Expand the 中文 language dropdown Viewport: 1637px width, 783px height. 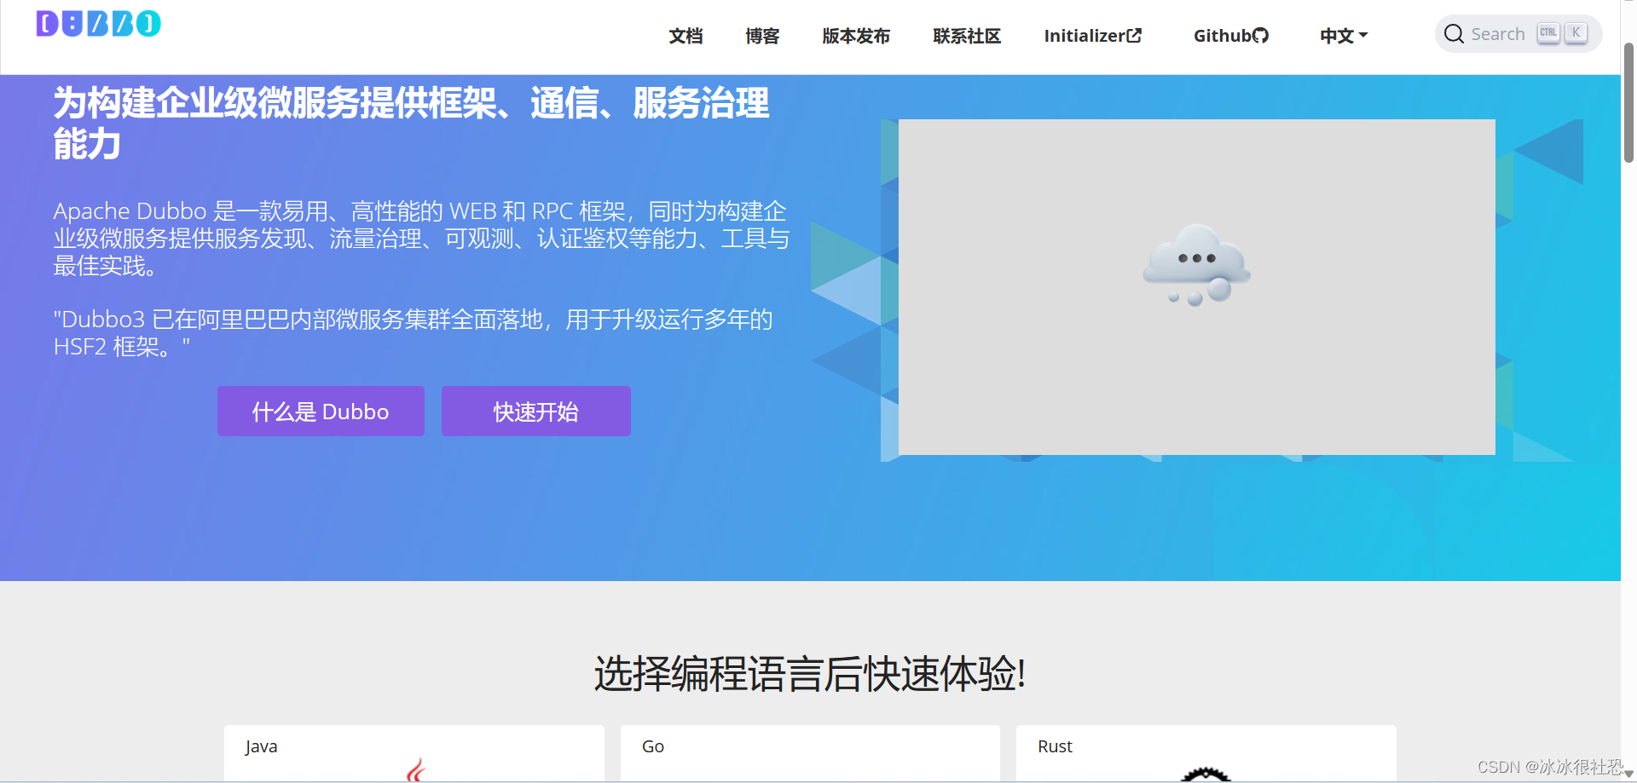point(1344,36)
